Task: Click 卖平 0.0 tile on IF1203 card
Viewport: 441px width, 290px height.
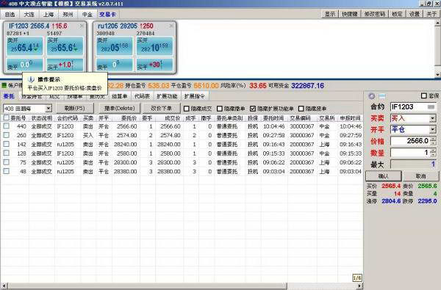Action: (x=25, y=65)
